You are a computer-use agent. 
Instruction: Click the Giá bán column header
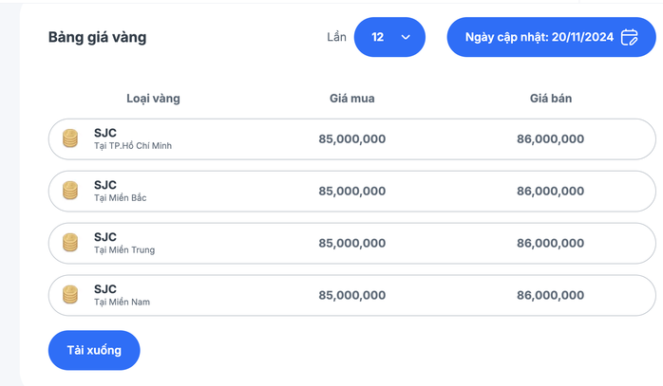point(551,99)
